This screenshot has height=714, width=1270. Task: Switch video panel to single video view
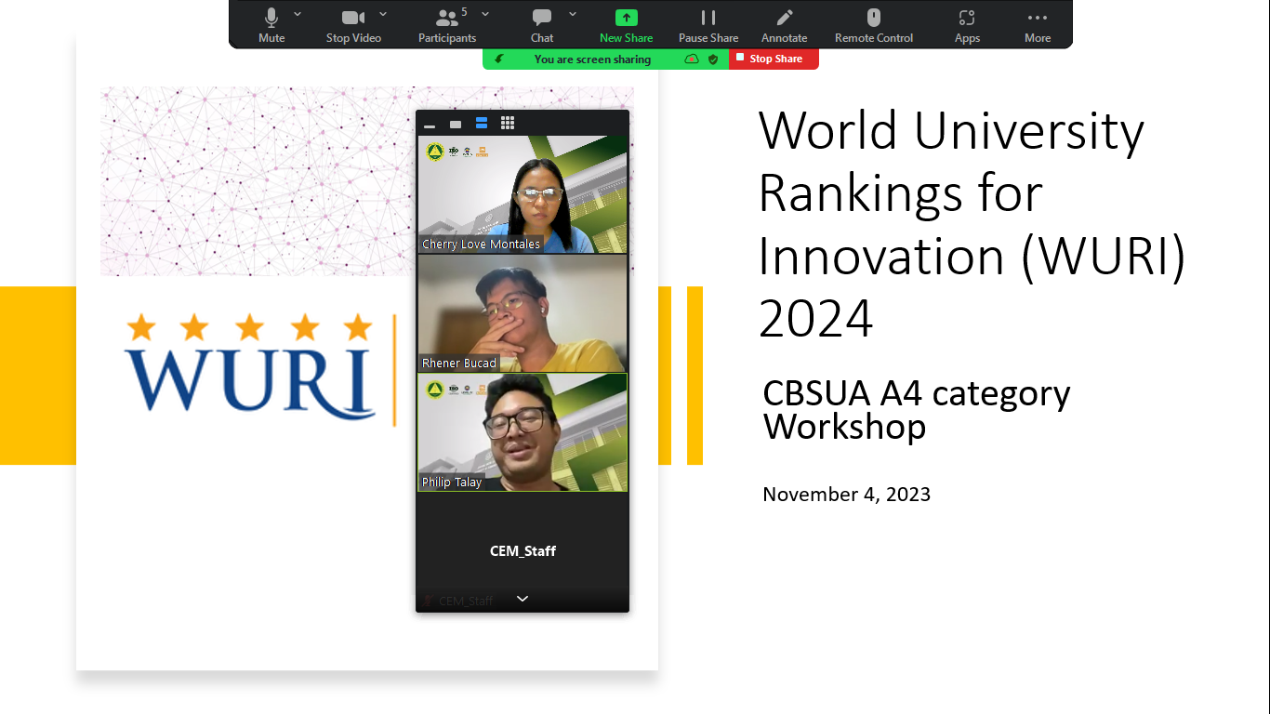456,124
